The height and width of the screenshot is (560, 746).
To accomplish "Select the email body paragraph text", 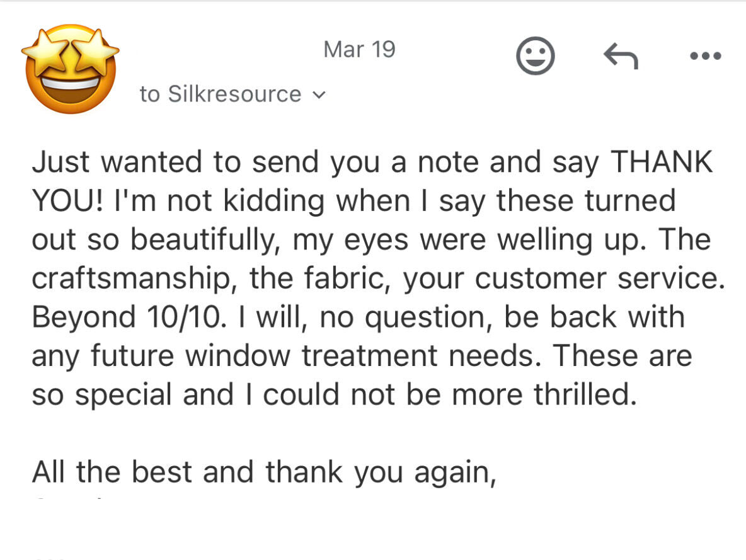I will tap(372, 277).
